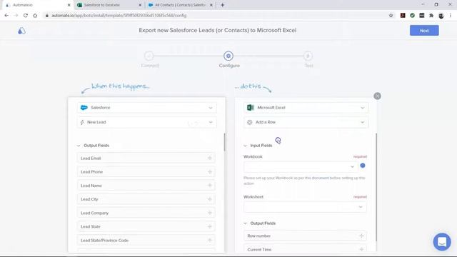Switch to the Automate.io browser tab

coord(38,5)
